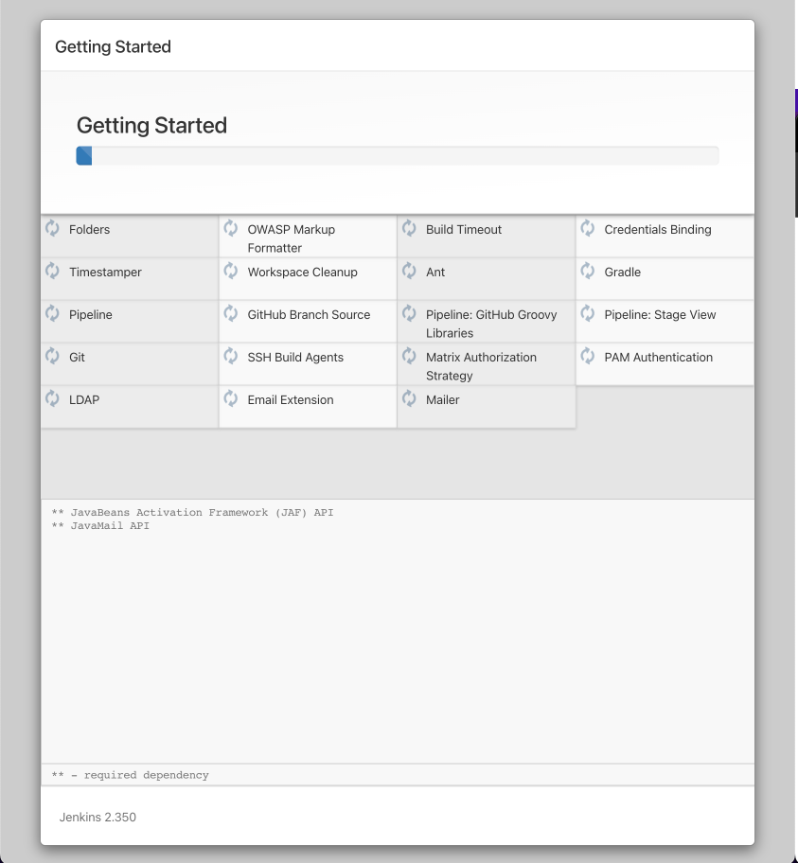Image resolution: width=798 pixels, height=863 pixels.
Task: Click the JavaBeans Activation Framework log line
Action: tap(192, 513)
